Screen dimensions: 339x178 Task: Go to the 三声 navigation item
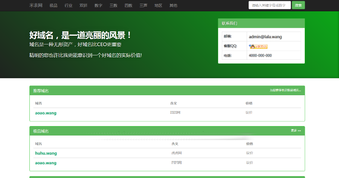[143, 5]
